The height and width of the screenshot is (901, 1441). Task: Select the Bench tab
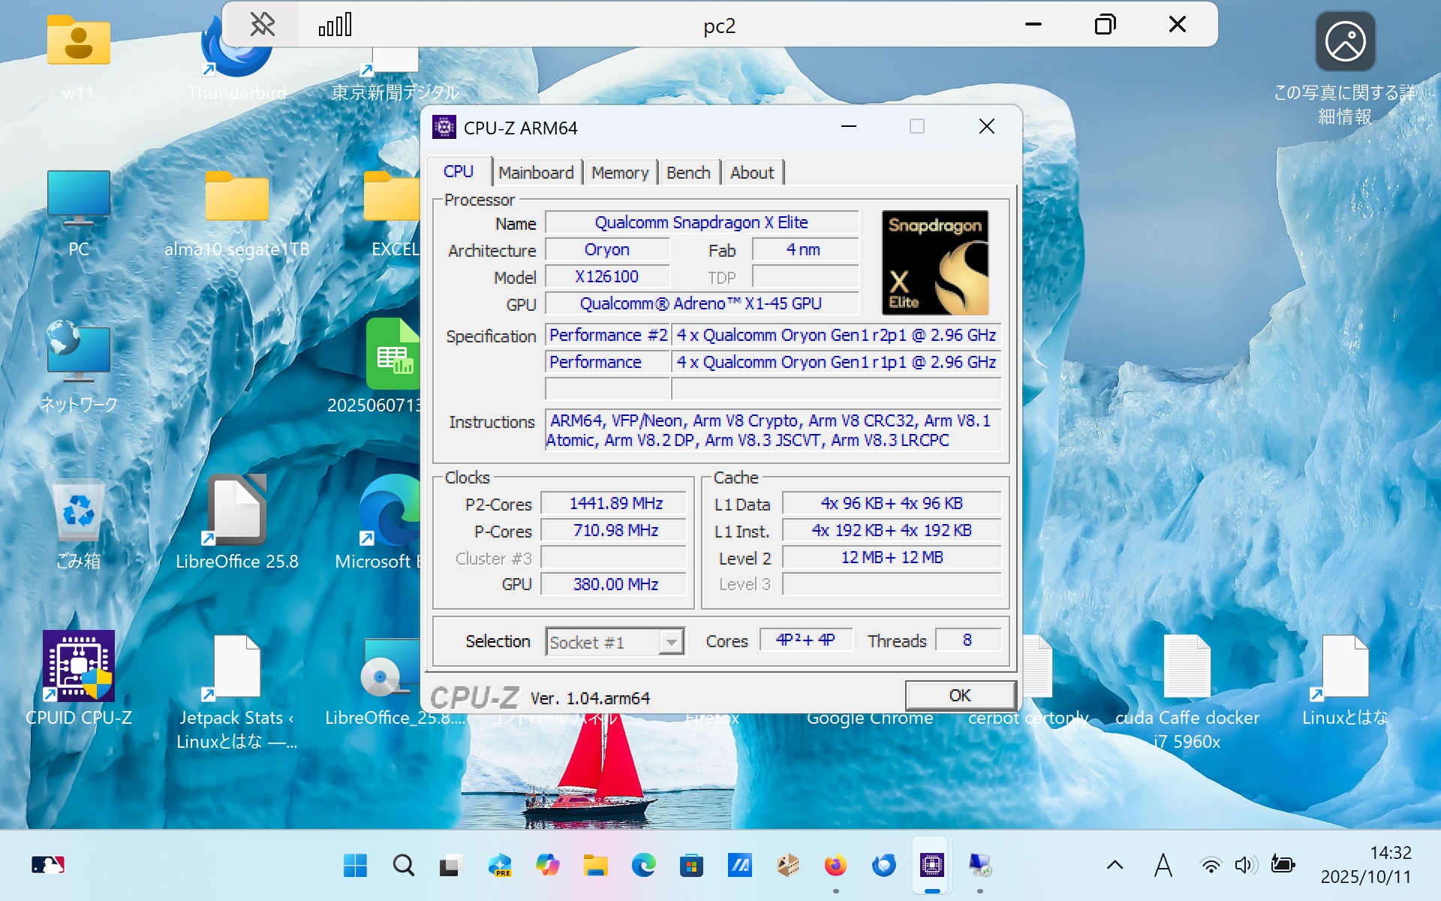coord(687,173)
